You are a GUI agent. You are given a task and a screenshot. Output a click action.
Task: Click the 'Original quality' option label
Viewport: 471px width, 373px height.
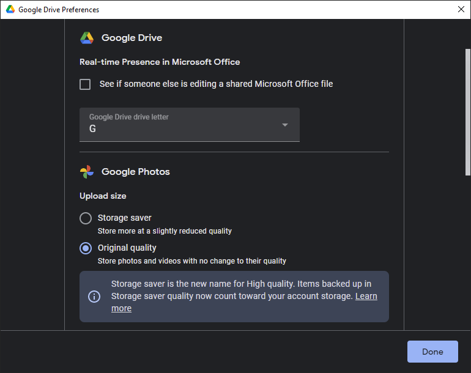127,248
